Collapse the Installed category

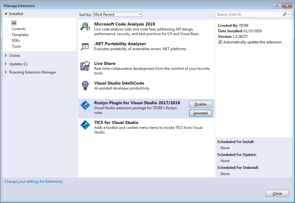coord(6,14)
